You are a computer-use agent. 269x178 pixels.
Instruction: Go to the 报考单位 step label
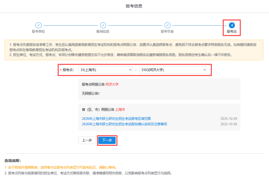coord(38,32)
